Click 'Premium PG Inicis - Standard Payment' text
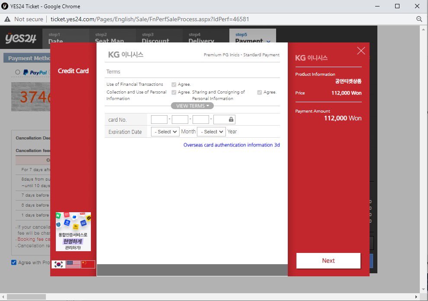The height and width of the screenshot is (301, 428). pos(241,55)
